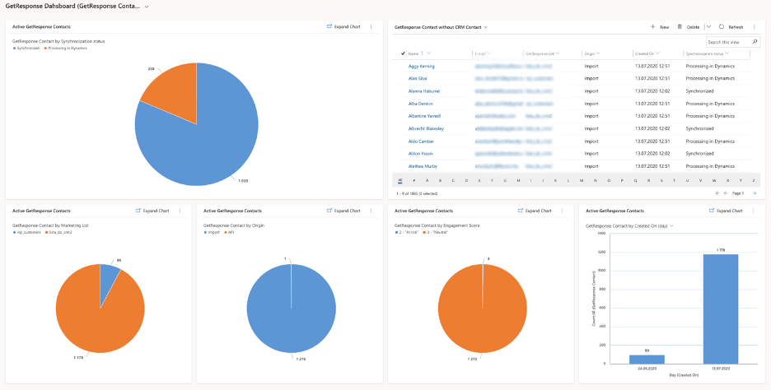Toggle the Synchronized legend entry

click(26, 49)
